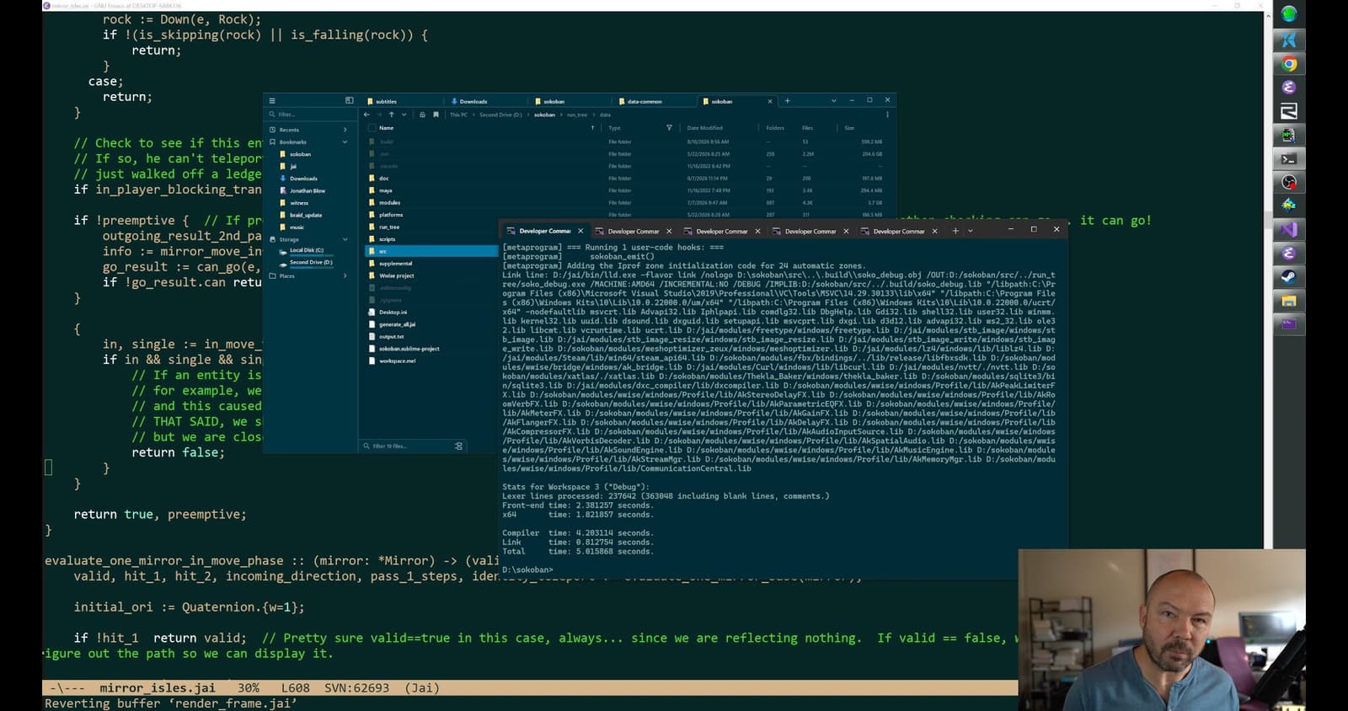Viewport: 1348px width, 711px height.
Task: Open Google Chrome from the taskbar
Action: click(1289, 64)
